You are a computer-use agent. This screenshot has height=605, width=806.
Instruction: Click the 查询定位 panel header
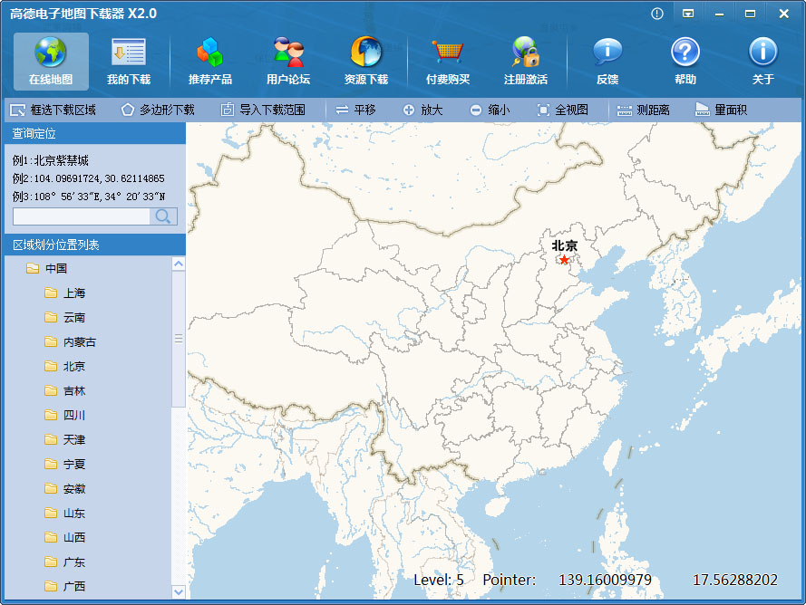pos(95,133)
